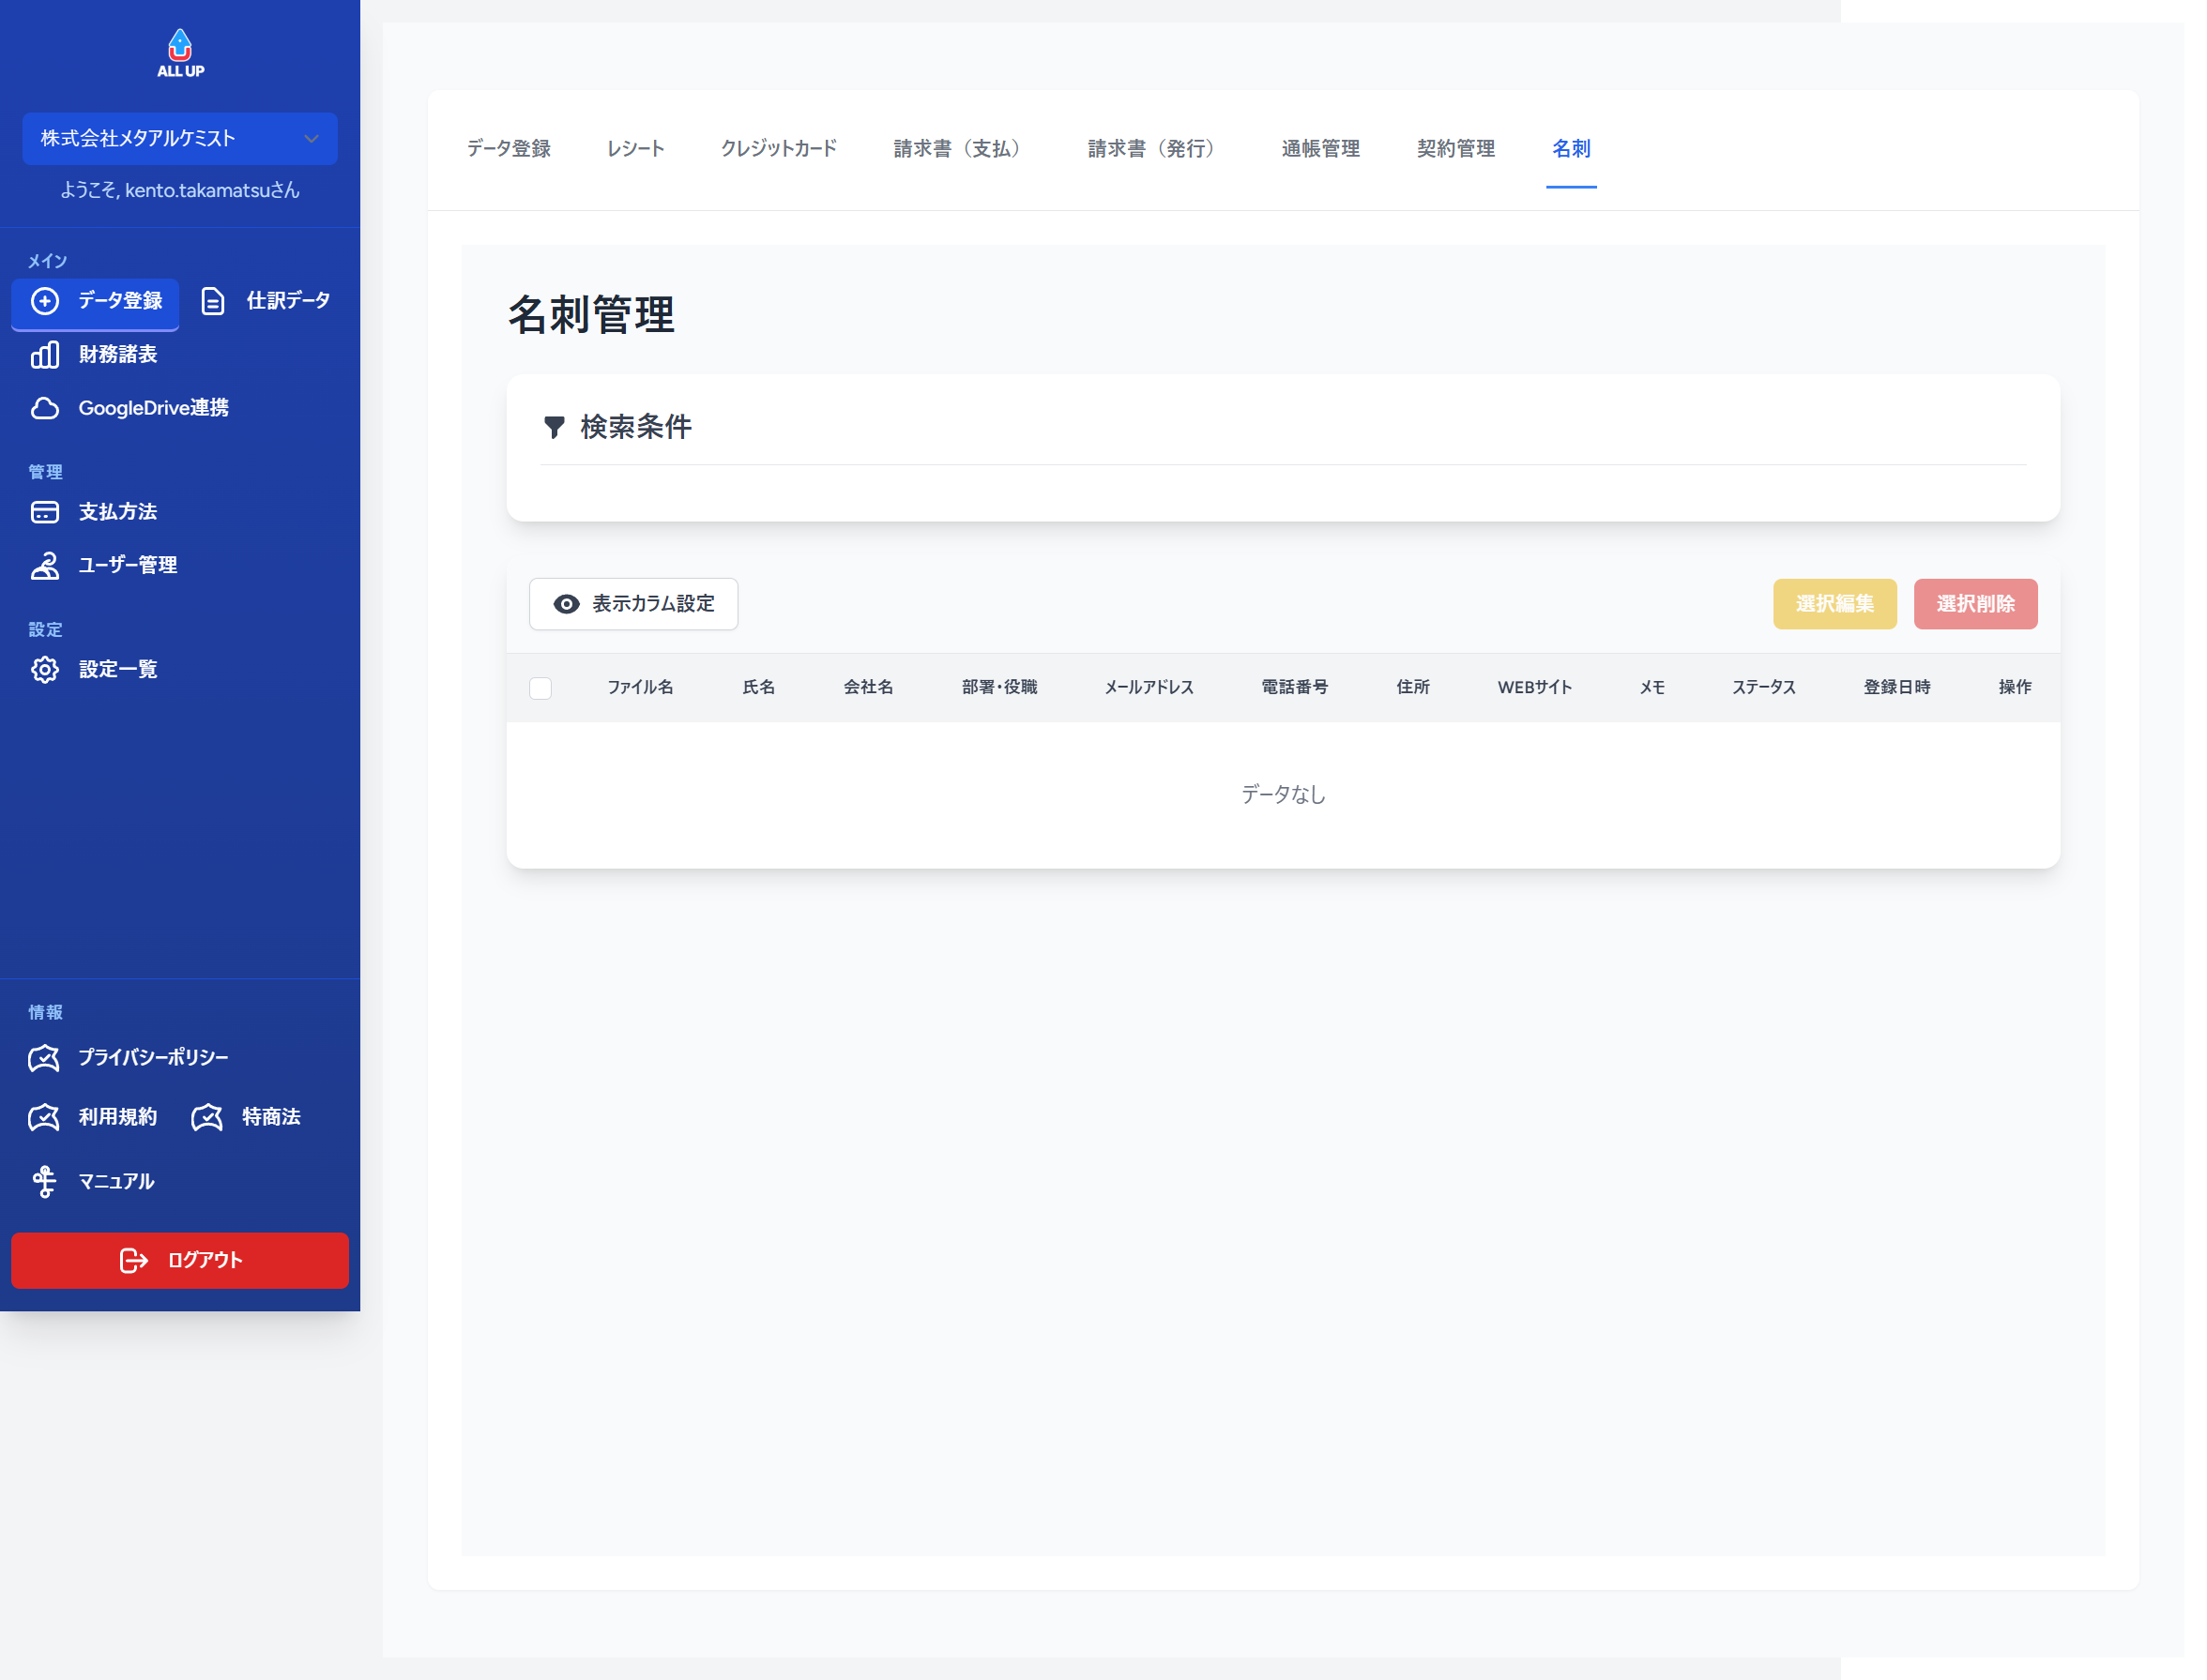View the プライバシーポリシー link
The width and height of the screenshot is (2207, 1680).
tap(129, 1057)
